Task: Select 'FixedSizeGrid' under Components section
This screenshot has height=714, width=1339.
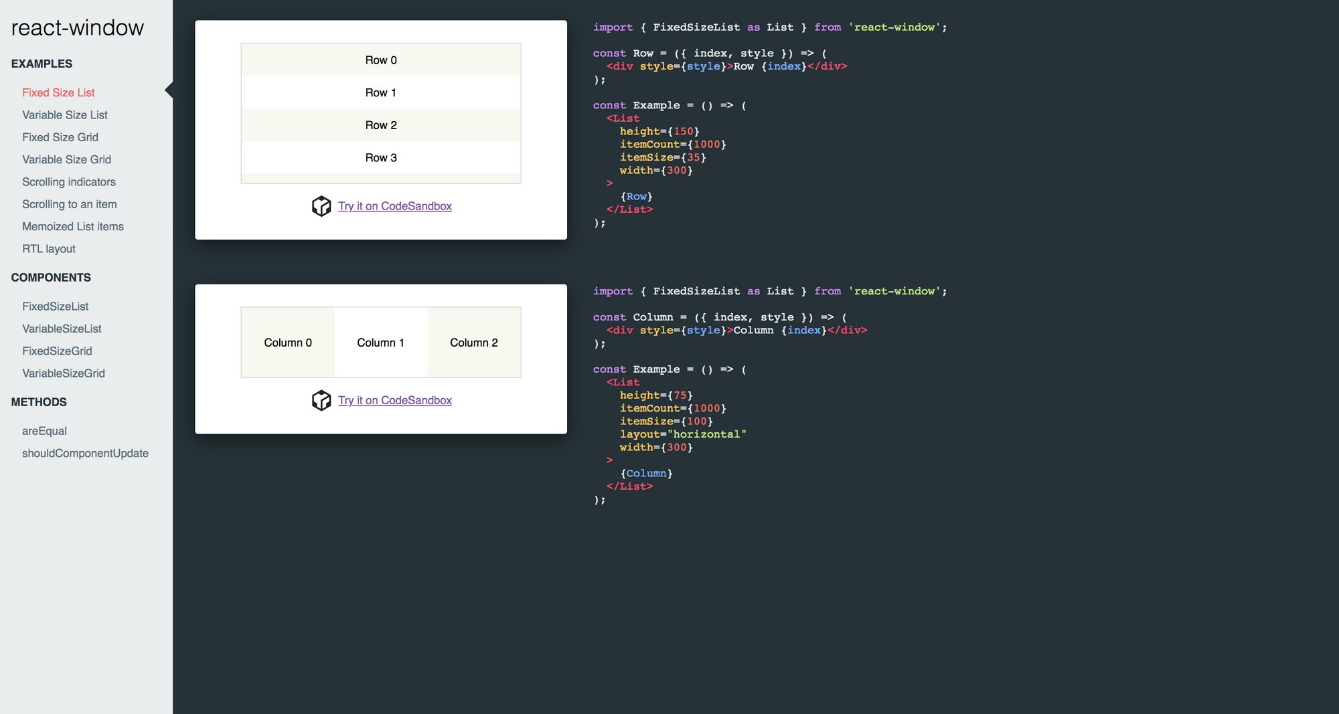Action: (57, 351)
